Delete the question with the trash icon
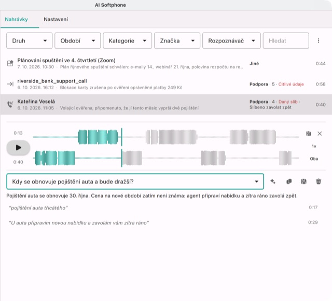This screenshot has width=332, height=301. [x=319, y=181]
